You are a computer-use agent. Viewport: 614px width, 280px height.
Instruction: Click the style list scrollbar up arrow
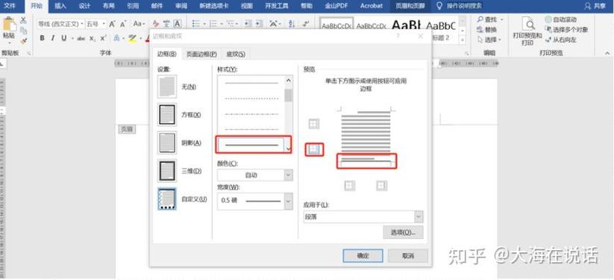pos(289,81)
